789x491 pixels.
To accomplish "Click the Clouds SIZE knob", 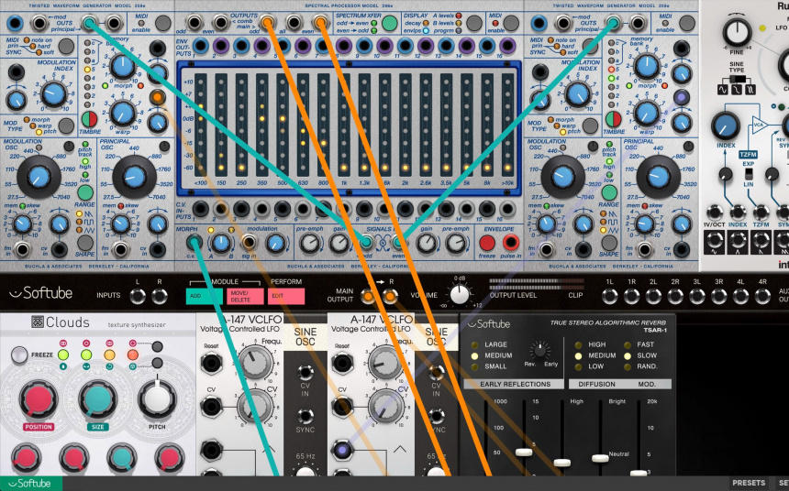I will click(x=98, y=400).
